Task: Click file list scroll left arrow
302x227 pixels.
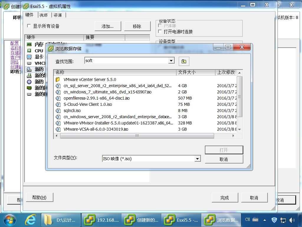Action: (x=57, y=136)
